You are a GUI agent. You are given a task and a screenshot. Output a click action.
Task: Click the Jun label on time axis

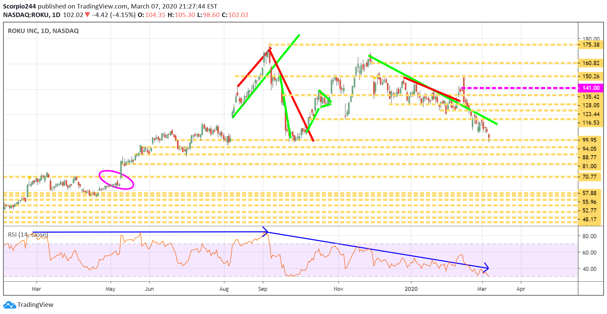click(149, 289)
